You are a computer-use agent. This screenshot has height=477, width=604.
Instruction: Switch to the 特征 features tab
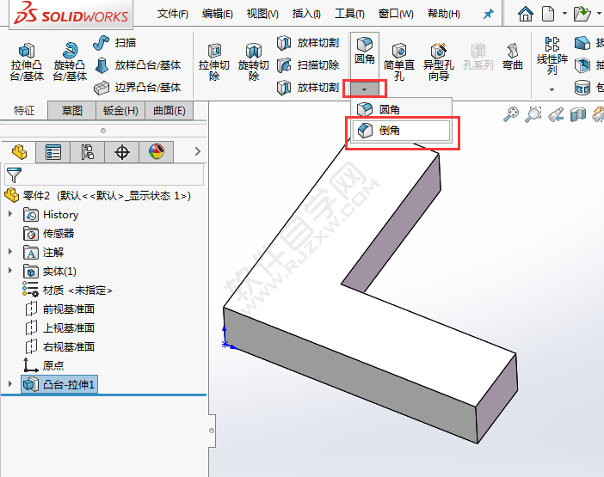[24, 111]
